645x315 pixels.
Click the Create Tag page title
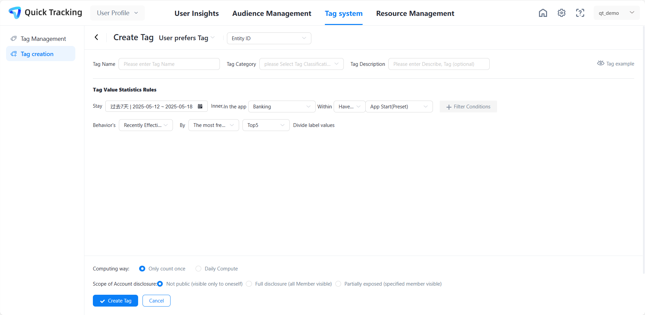coord(133,37)
